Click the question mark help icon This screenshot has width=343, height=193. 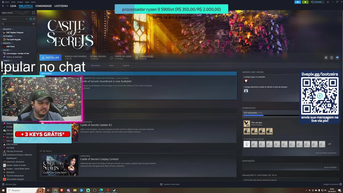click(311, 2)
